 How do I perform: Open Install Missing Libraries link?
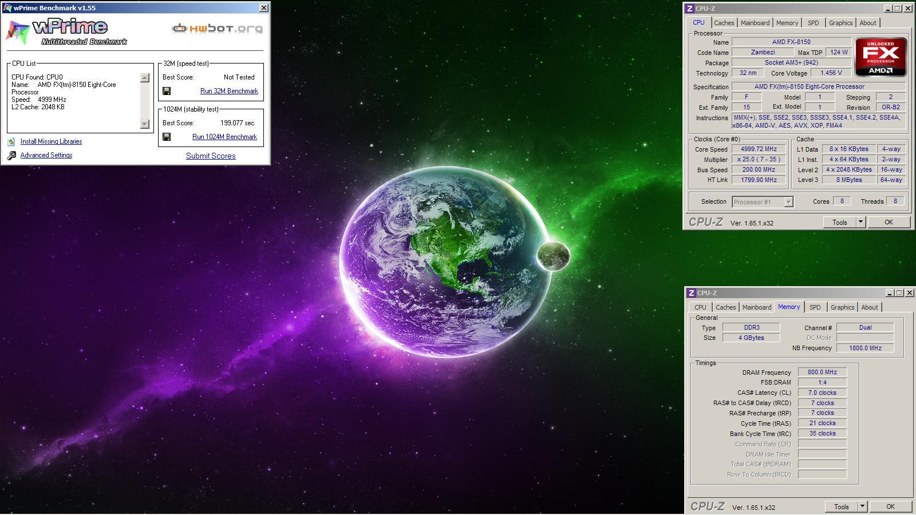(x=51, y=141)
